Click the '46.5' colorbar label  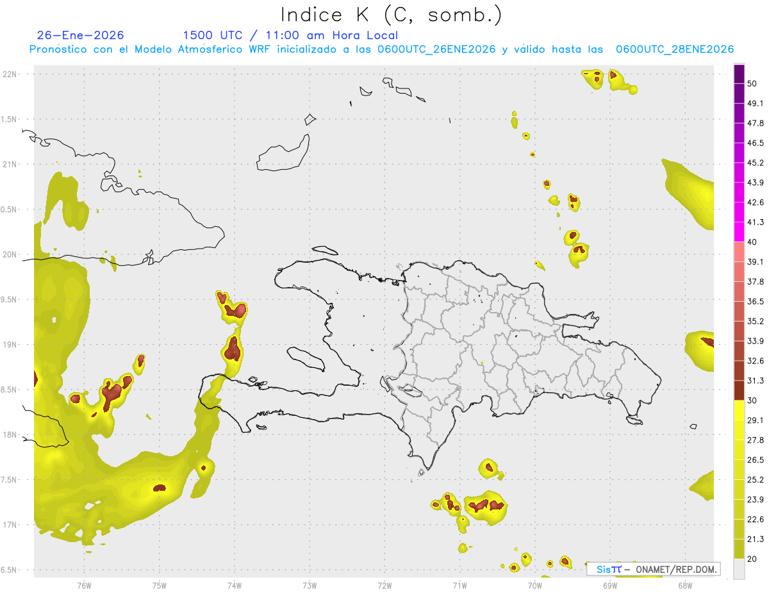(756, 143)
